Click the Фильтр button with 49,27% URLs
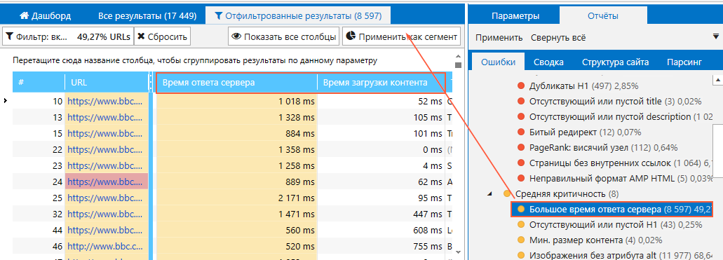Screen dimensions: 723x260 68,37
